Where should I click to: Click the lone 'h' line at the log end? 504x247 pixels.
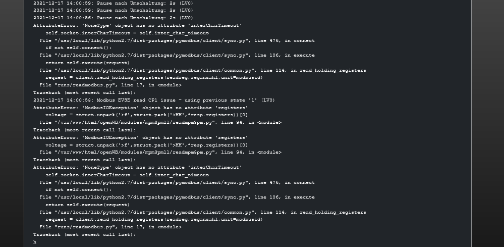[35, 242]
